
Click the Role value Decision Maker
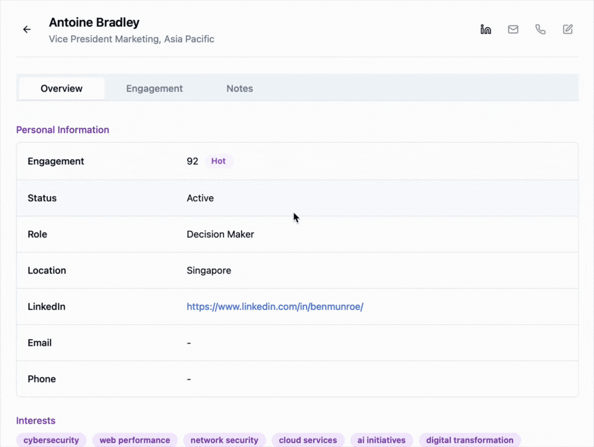point(220,234)
